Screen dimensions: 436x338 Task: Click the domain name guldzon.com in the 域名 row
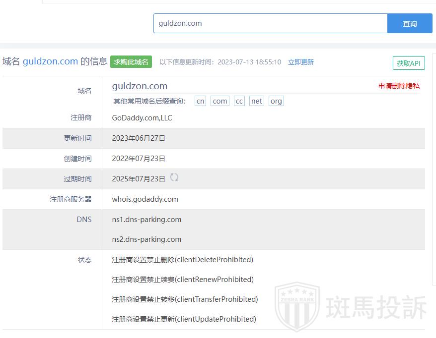[140, 86]
